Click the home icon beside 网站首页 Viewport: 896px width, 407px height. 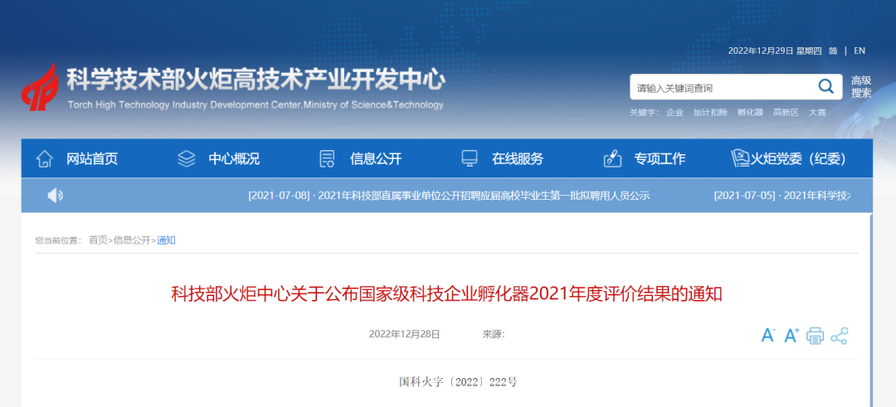[45, 158]
